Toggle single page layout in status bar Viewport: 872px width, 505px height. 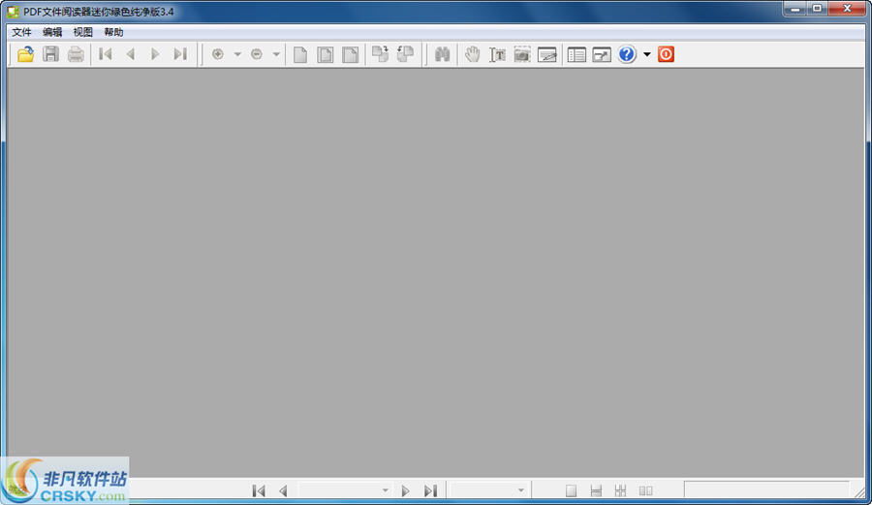(571, 491)
